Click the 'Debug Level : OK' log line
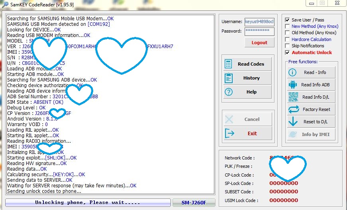347x210 pixels. tap(26, 108)
